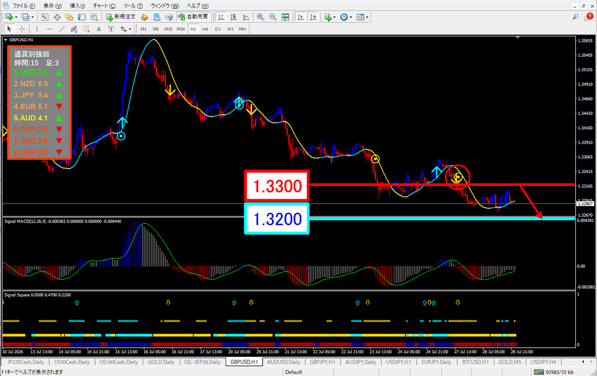Zoom in on the chart
The image size is (597, 376).
(x=260, y=17)
